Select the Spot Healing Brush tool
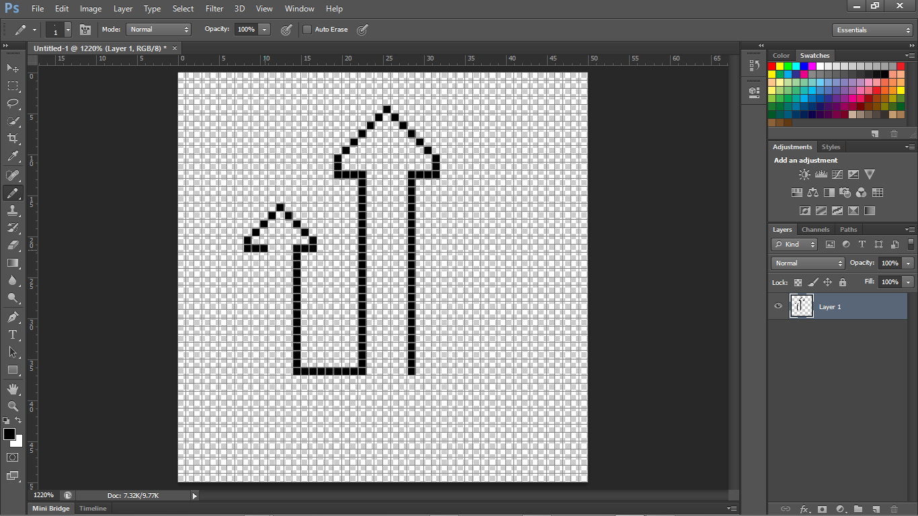Image resolution: width=918 pixels, height=516 pixels. point(13,175)
